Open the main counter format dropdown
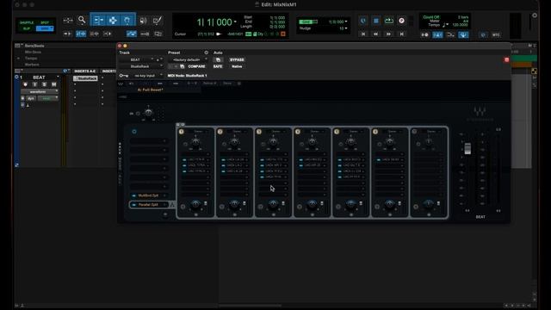 point(235,22)
